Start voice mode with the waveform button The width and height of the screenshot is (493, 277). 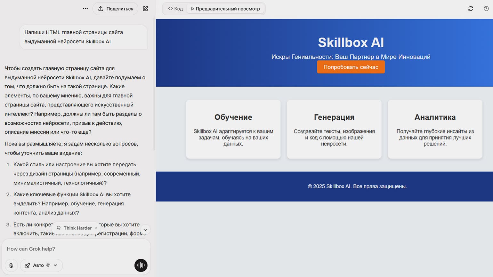point(141,265)
